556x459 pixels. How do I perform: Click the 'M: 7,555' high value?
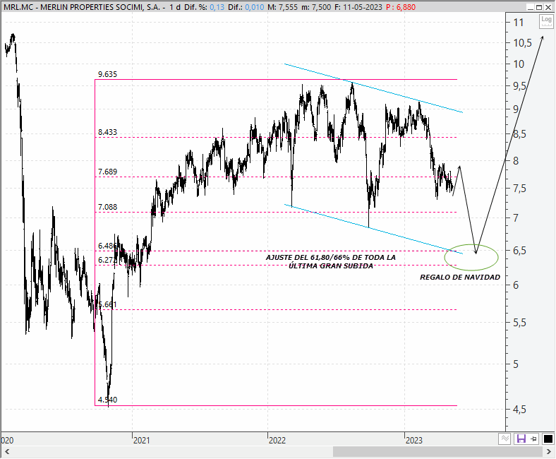[283, 7]
